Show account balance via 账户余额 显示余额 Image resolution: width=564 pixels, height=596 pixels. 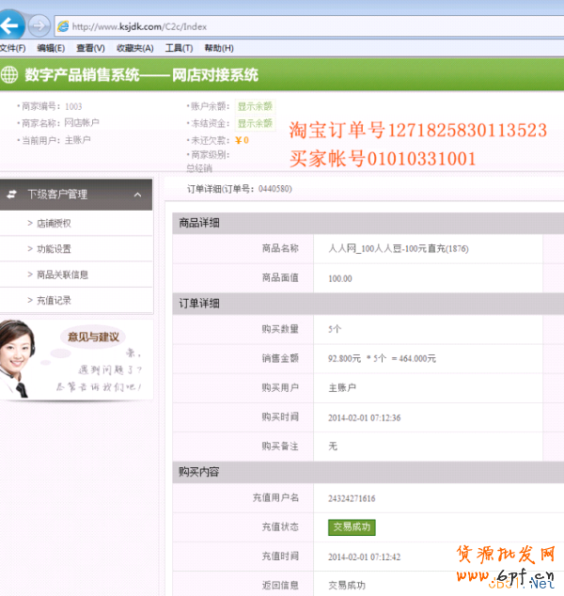point(255,106)
